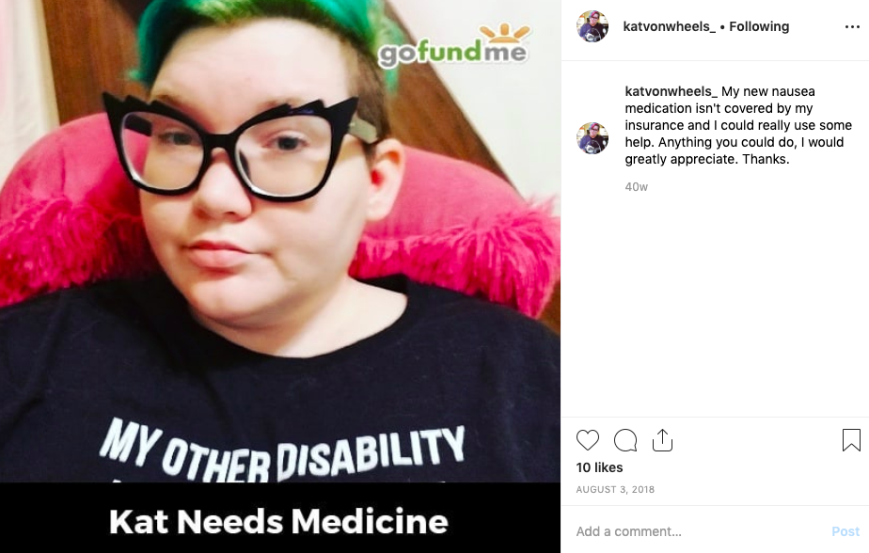The height and width of the screenshot is (553, 869).
Task: Click katvonwheels_ profile avatar in header
Action: [x=592, y=26]
